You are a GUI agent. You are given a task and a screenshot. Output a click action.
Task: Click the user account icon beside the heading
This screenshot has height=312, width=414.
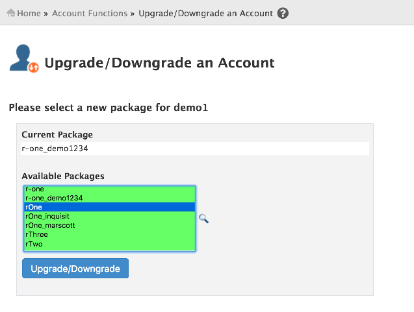pyautogui.click(x=23, y=58)
